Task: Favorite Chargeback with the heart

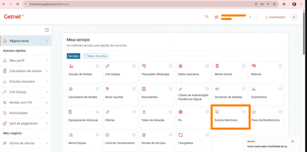Action: [x=207, y=135]
